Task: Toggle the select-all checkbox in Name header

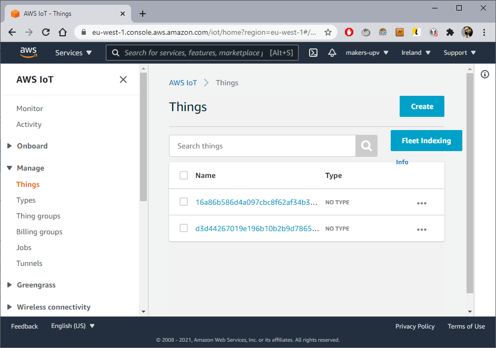Action: [184, 175]
